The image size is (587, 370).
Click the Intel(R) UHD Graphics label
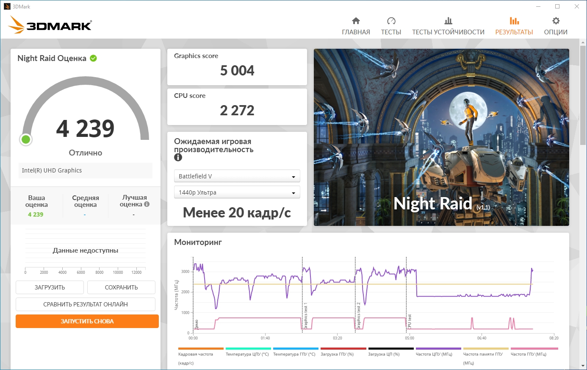(x=52, y=170)
